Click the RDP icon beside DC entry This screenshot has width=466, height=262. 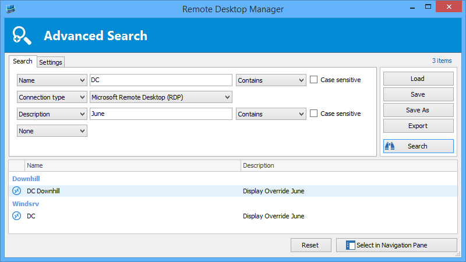click(x=17, y=215)
